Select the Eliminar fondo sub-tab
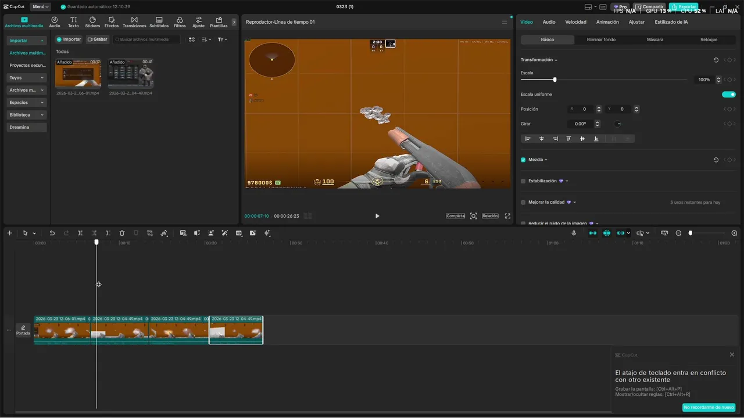This screenshot has width=744, height=418. [601, 39]
